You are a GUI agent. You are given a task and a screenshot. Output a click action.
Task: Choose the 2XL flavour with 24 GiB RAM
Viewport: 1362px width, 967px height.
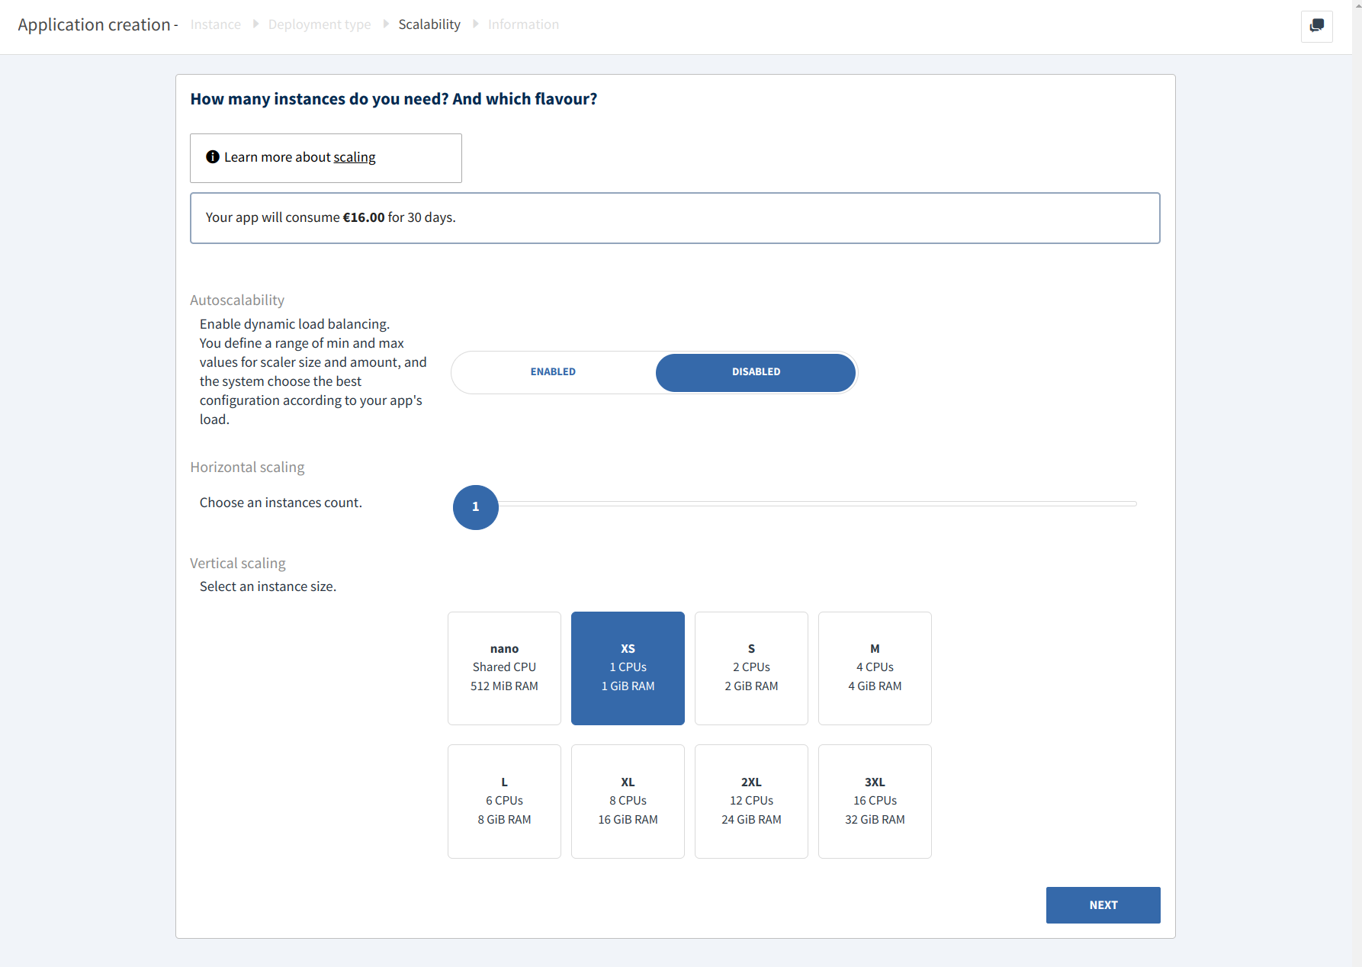tap(750, 801)
